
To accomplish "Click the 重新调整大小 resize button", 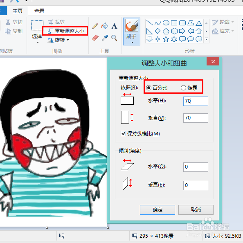I will point(66,31).
